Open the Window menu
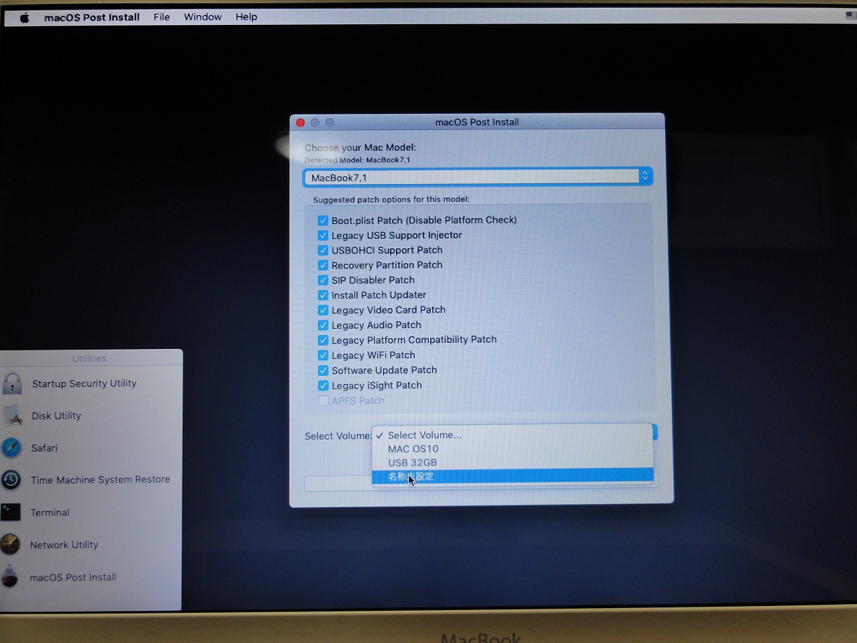 point(203,17)
